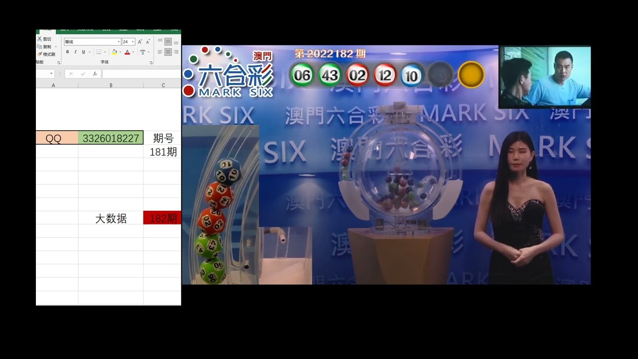Select the cell labeled 大数据
The width and height of the screenshot is (638, 359).
[x=111, y=218]
